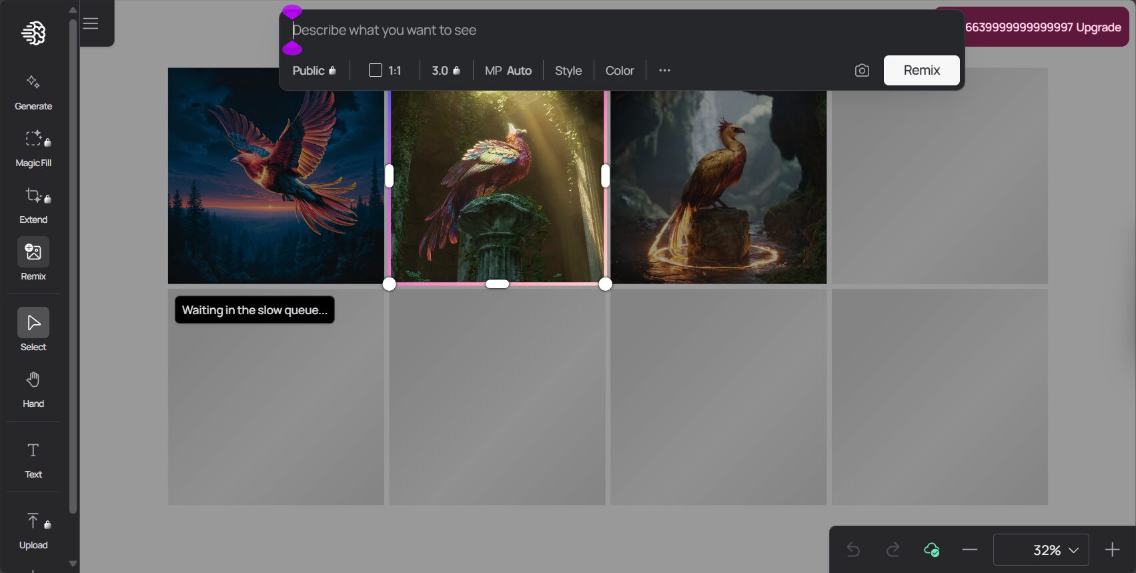Click the sidebar scroll up arrow
Viewport: 1136px width, 573px height.
click(73, 10)
